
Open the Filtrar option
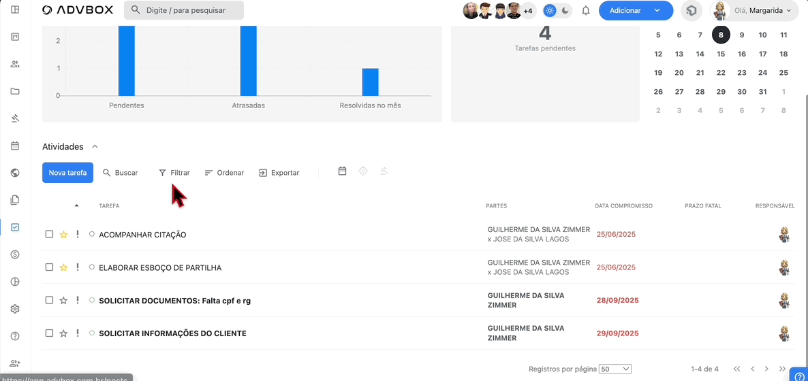[174, 173]
